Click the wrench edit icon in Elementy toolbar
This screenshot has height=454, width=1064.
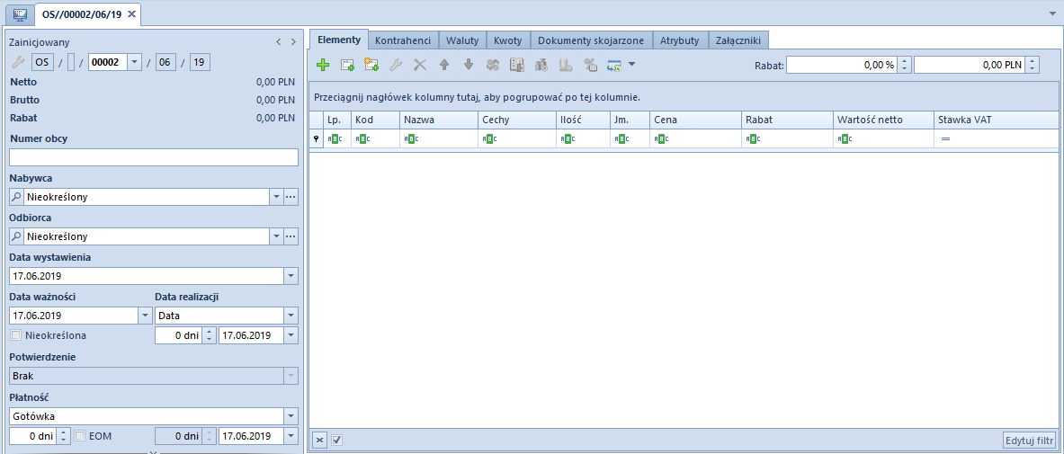(396, 65)
